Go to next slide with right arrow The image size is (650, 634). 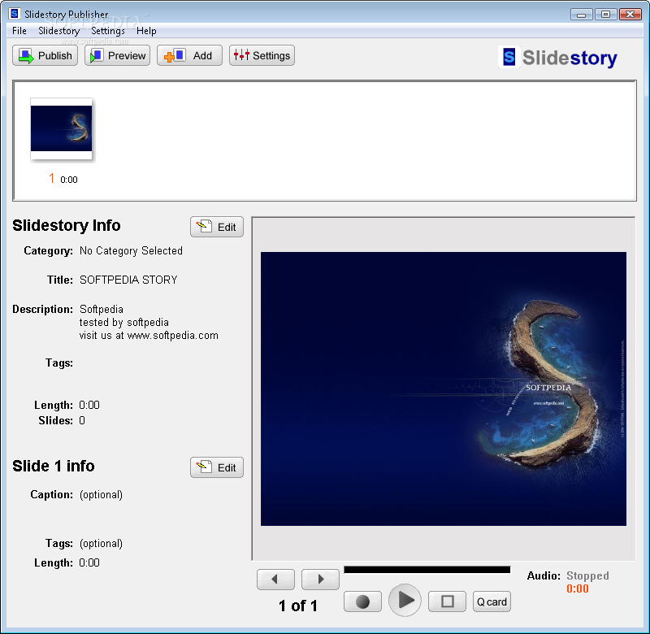pos(320,579)
